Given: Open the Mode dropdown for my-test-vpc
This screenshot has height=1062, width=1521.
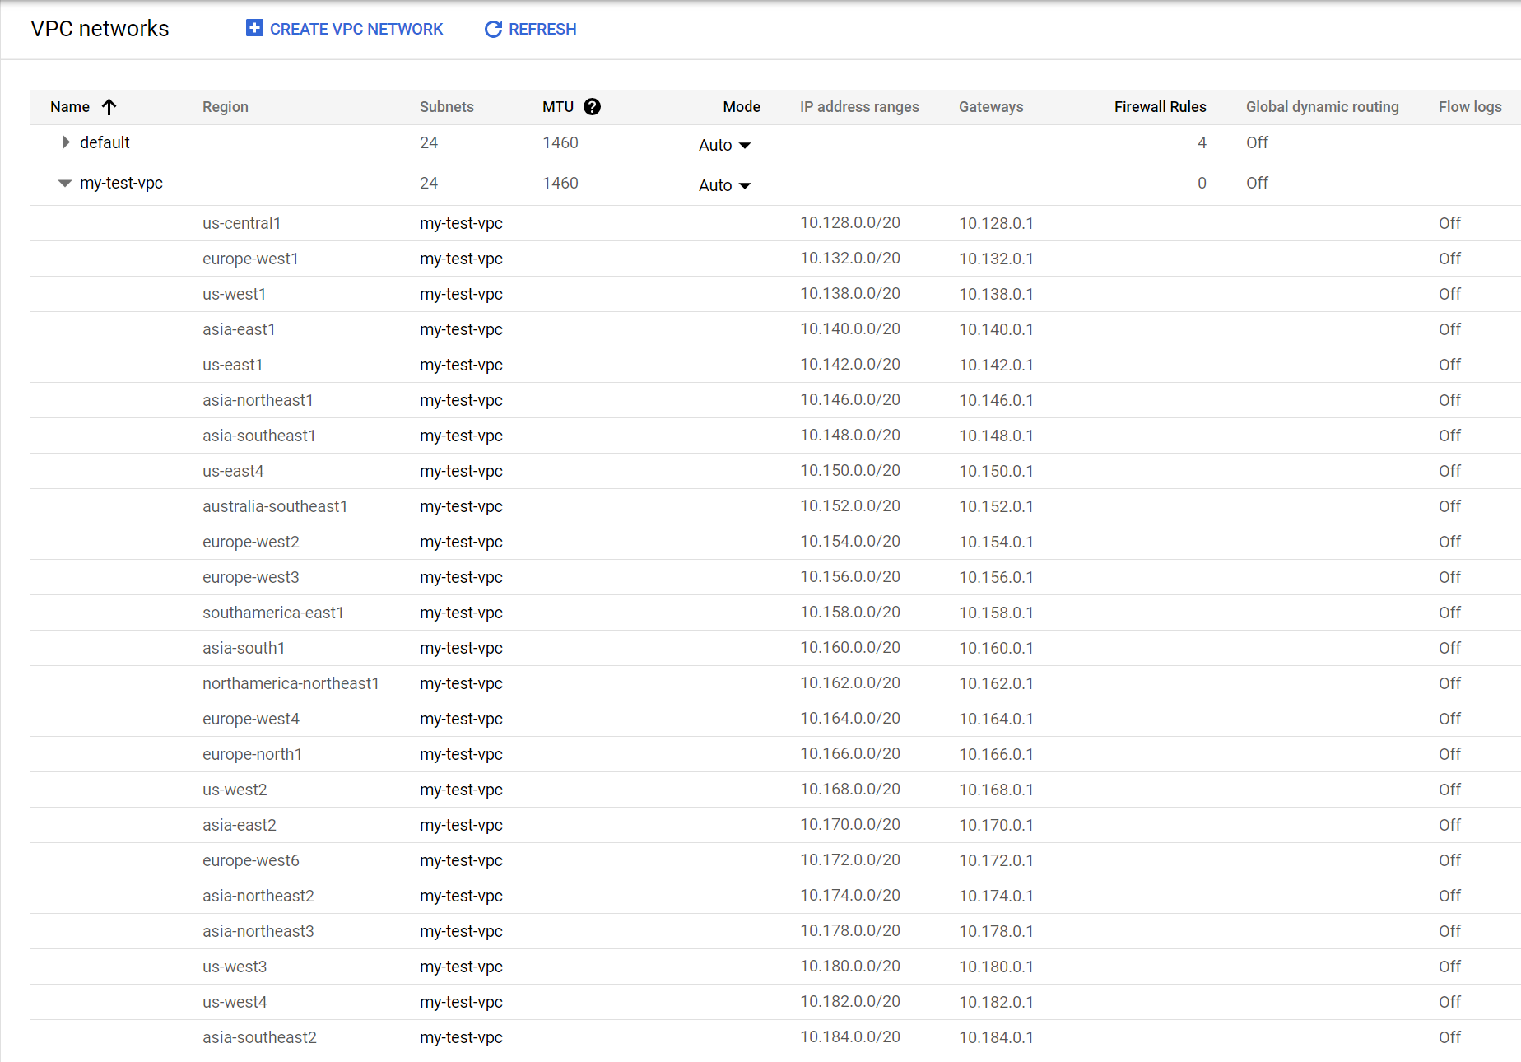Looking at the screenshot, I should 723,185.
